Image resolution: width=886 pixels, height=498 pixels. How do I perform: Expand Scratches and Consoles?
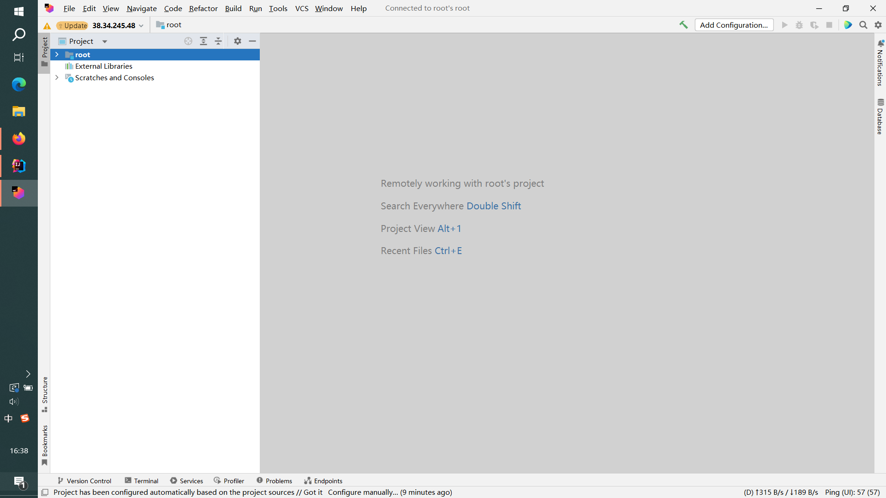57,77
